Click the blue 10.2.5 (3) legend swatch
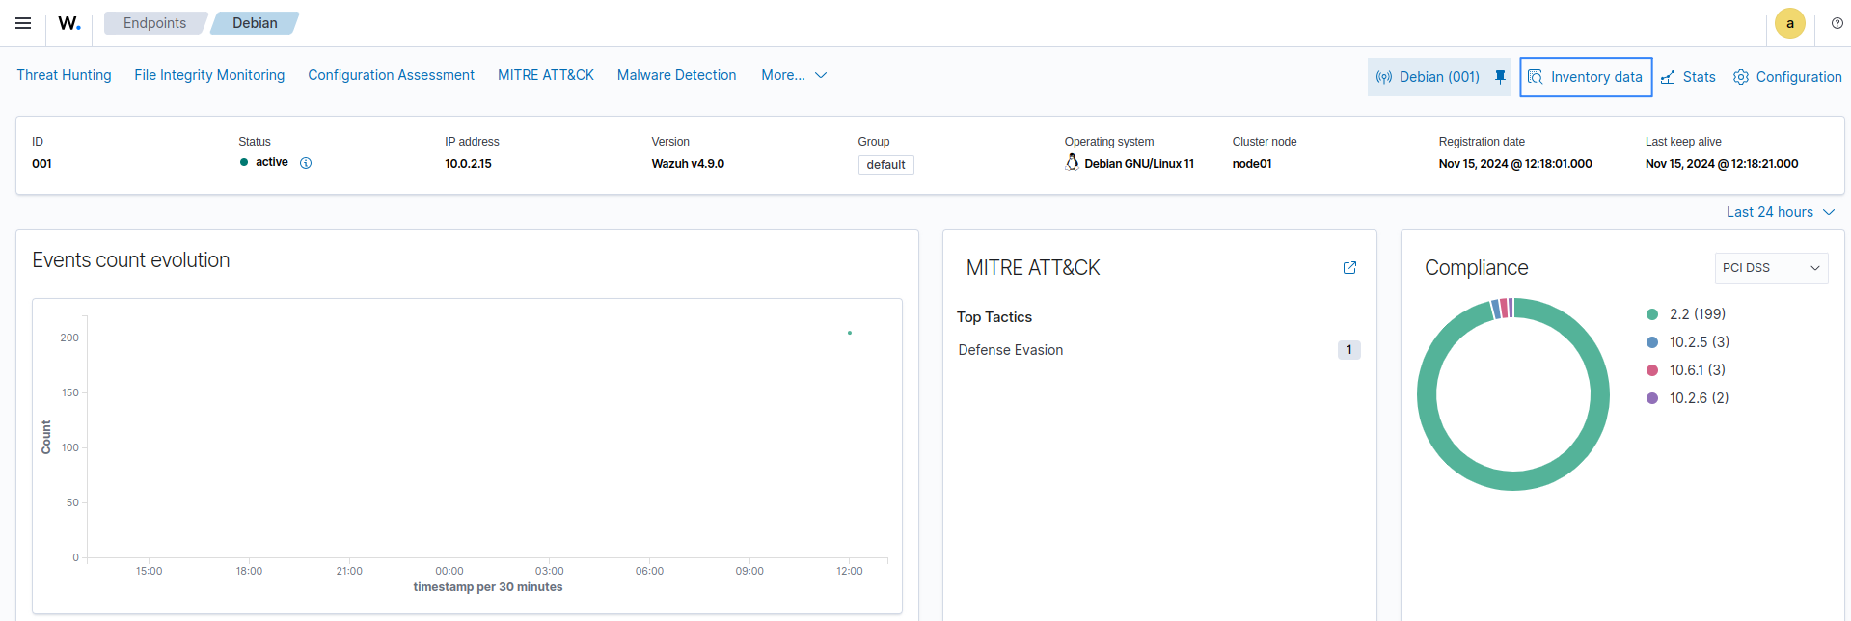The height and width of the screenshot is (621, 1851). 1652,342
